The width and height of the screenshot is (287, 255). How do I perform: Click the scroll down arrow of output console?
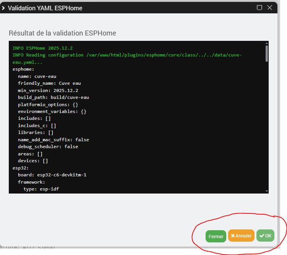(267, 191)
